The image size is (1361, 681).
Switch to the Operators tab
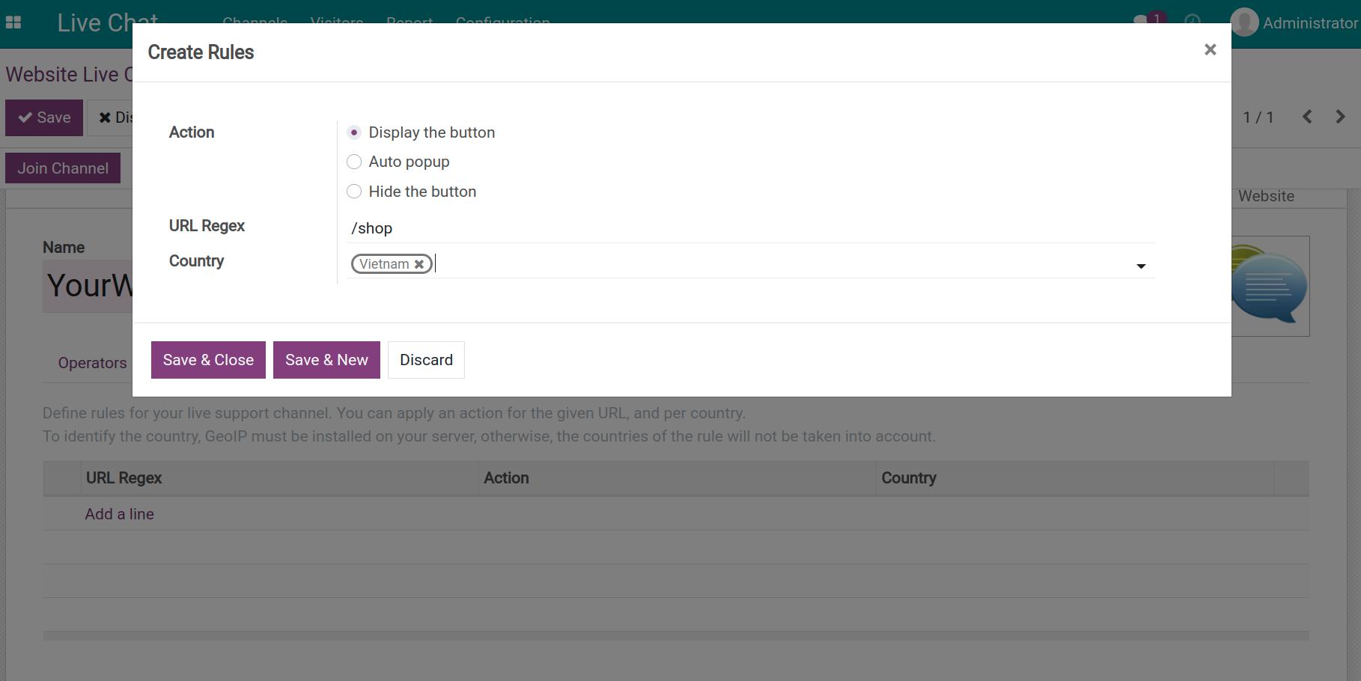[x=92, y=363]
